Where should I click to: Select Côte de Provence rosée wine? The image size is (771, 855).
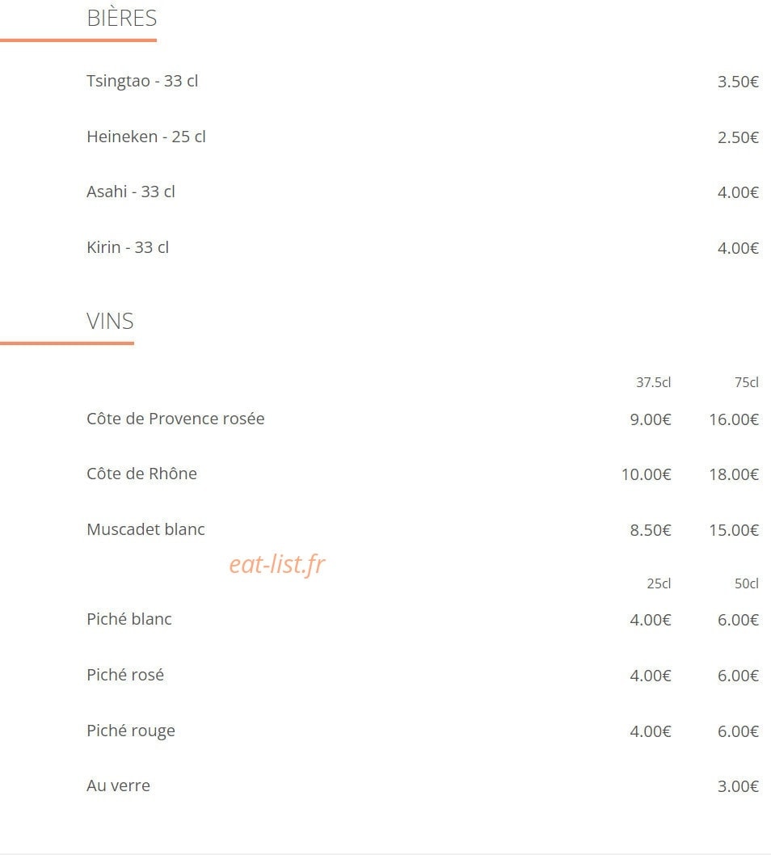pos(175,419)
